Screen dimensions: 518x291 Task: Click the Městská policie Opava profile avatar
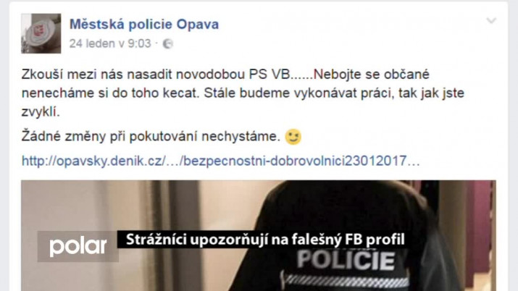(41, 33)
